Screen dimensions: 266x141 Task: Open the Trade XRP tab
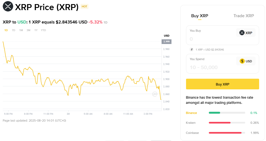244,16
